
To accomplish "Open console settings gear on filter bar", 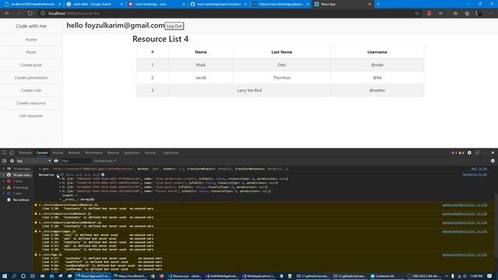I will click(493, 161).
